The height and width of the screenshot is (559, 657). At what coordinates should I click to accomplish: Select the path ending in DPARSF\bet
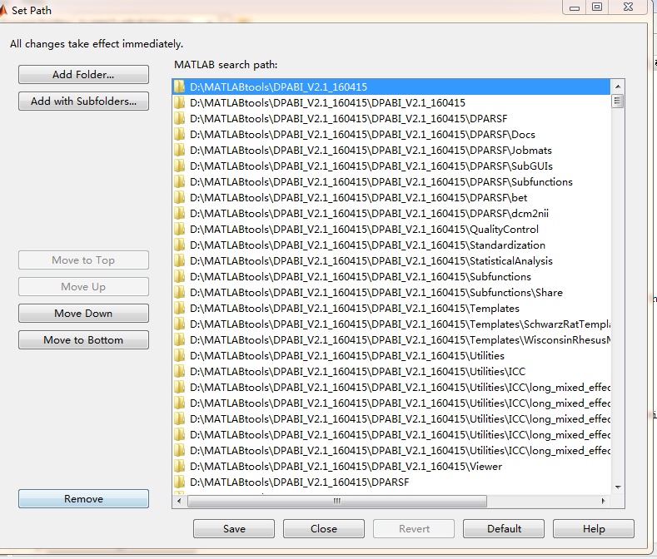pos(391,198)
